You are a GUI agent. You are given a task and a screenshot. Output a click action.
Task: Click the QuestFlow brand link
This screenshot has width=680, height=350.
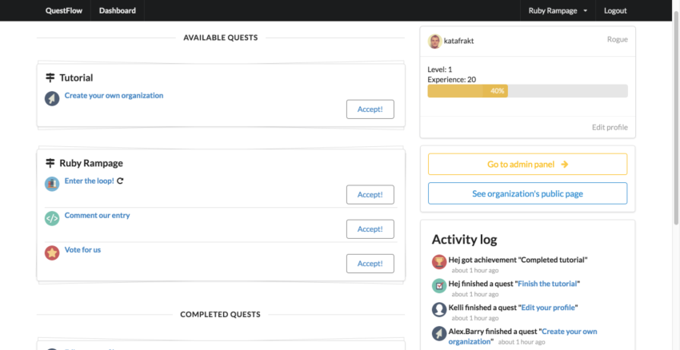point(63,10)
